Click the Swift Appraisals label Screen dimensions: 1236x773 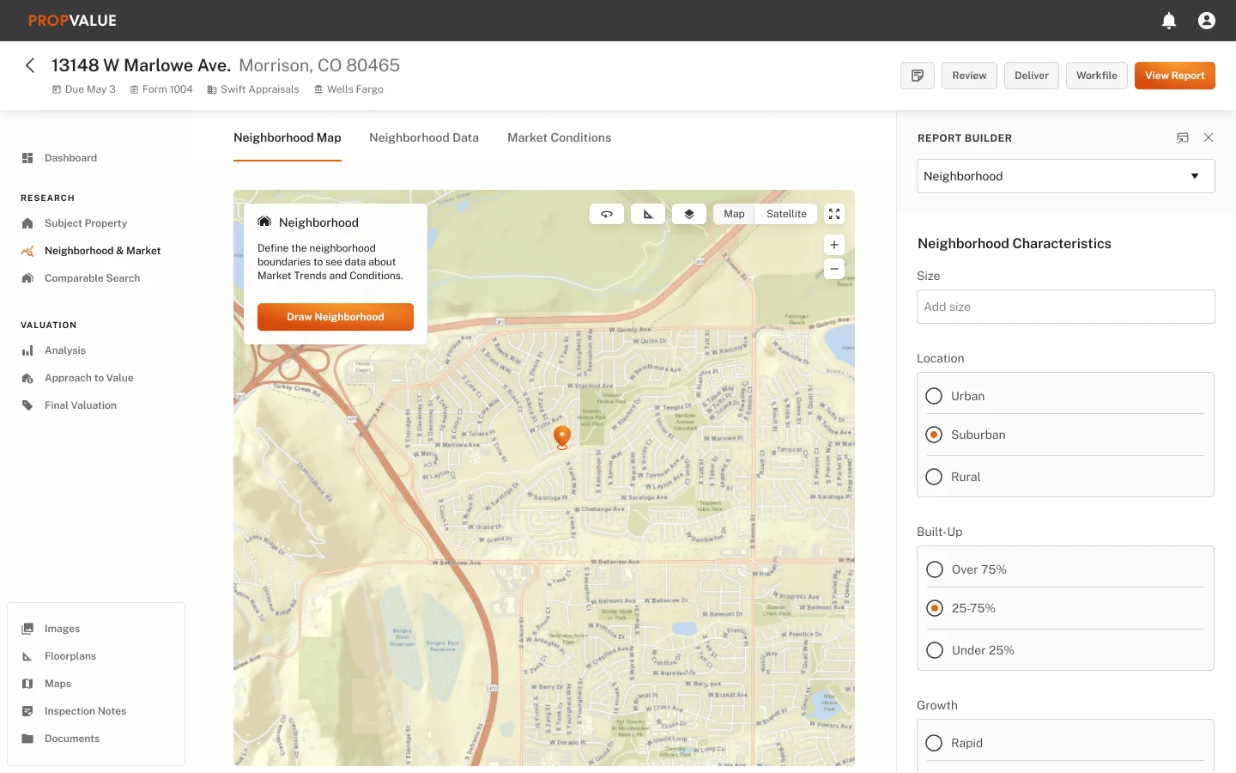click(x=253, y=89)
